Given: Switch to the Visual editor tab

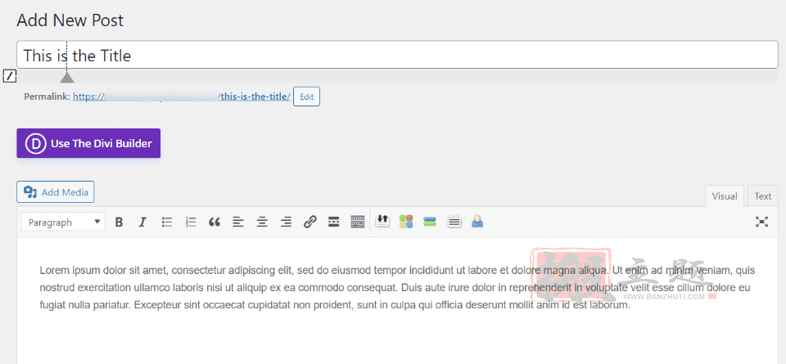Looking at the screenshot, I should pos(725,196).
